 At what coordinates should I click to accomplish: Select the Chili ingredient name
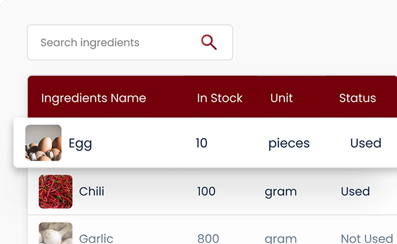click(91, 191)
